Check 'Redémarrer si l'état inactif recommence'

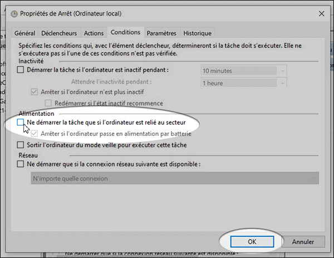pyautogui.click(x=48, y=103)
